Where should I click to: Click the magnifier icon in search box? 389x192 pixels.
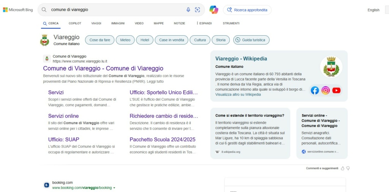44,9
